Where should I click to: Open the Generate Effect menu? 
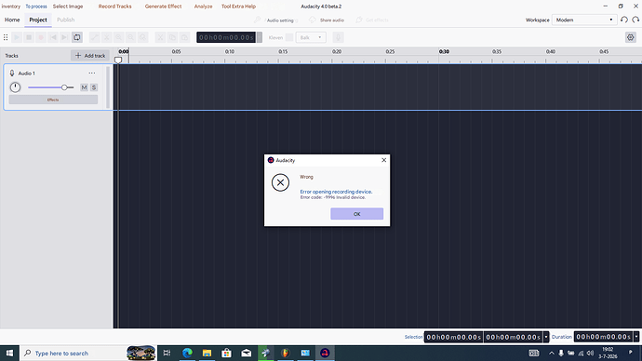(x=163, y=7)
